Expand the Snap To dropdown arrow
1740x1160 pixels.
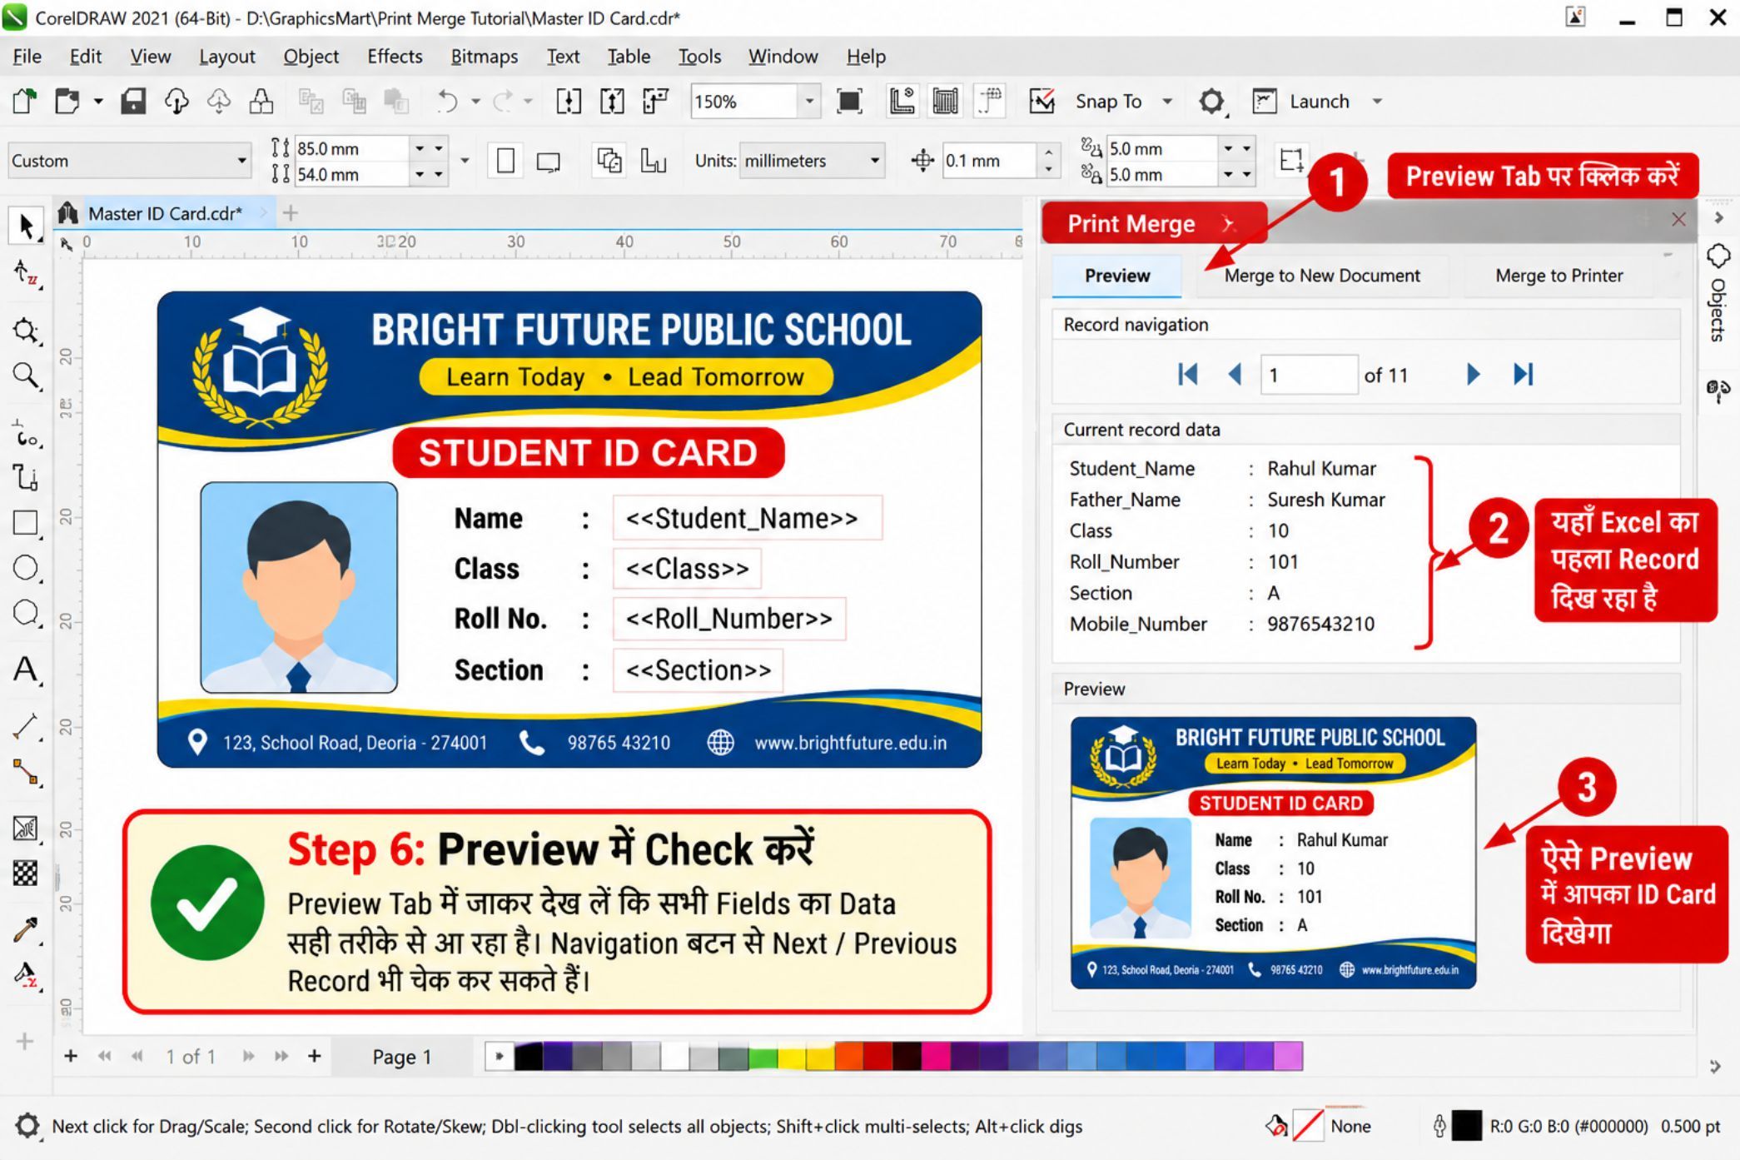pyautogui.click(x=1167, y=102)
